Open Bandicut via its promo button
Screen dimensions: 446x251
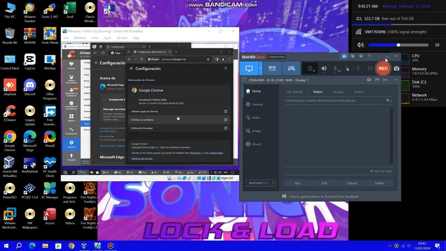(x=261, y=183)
